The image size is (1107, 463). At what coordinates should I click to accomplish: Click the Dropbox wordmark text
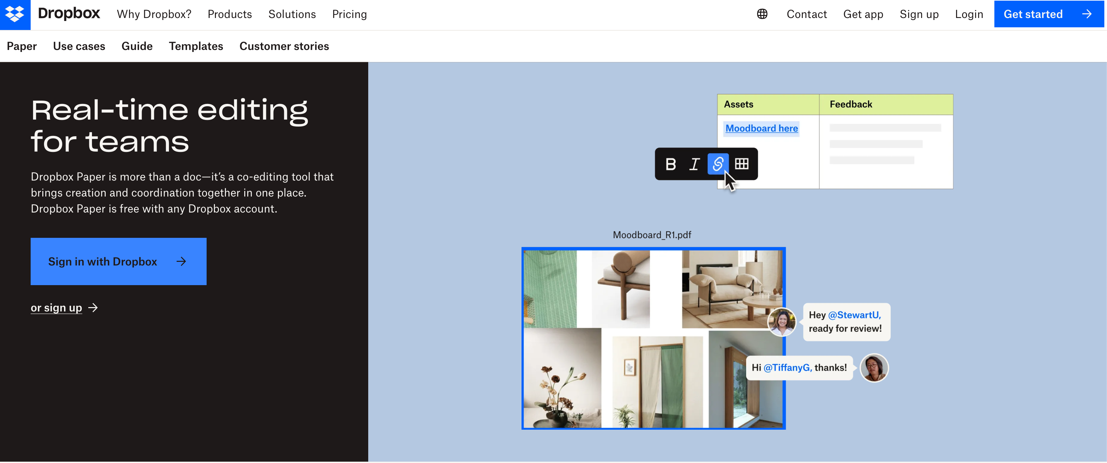point(69,13)
